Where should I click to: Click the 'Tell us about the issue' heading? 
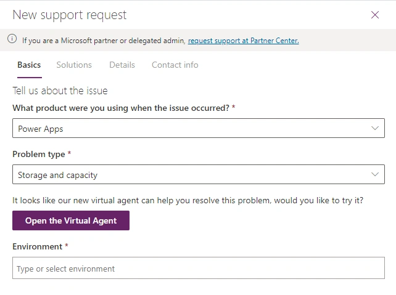[x=60, y=91]
